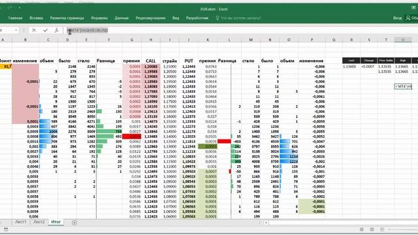Image resolution: width=418 pixels, height=235 pixels.
Task: Click the value +0.0007 under Change
Action: [368, 67]
